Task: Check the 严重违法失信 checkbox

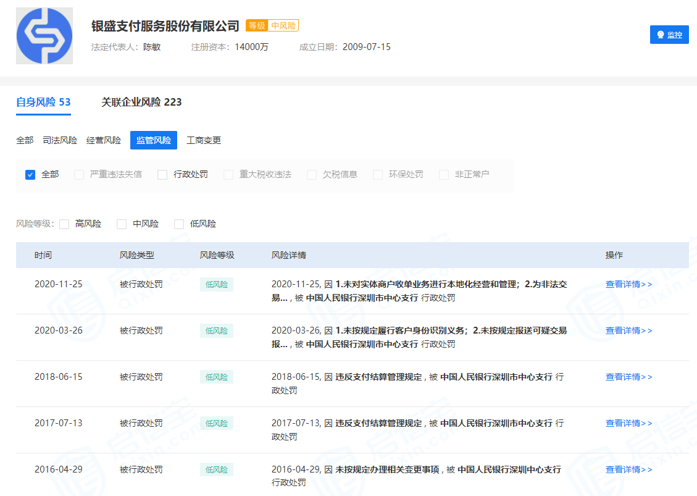Action: [79, 175]
